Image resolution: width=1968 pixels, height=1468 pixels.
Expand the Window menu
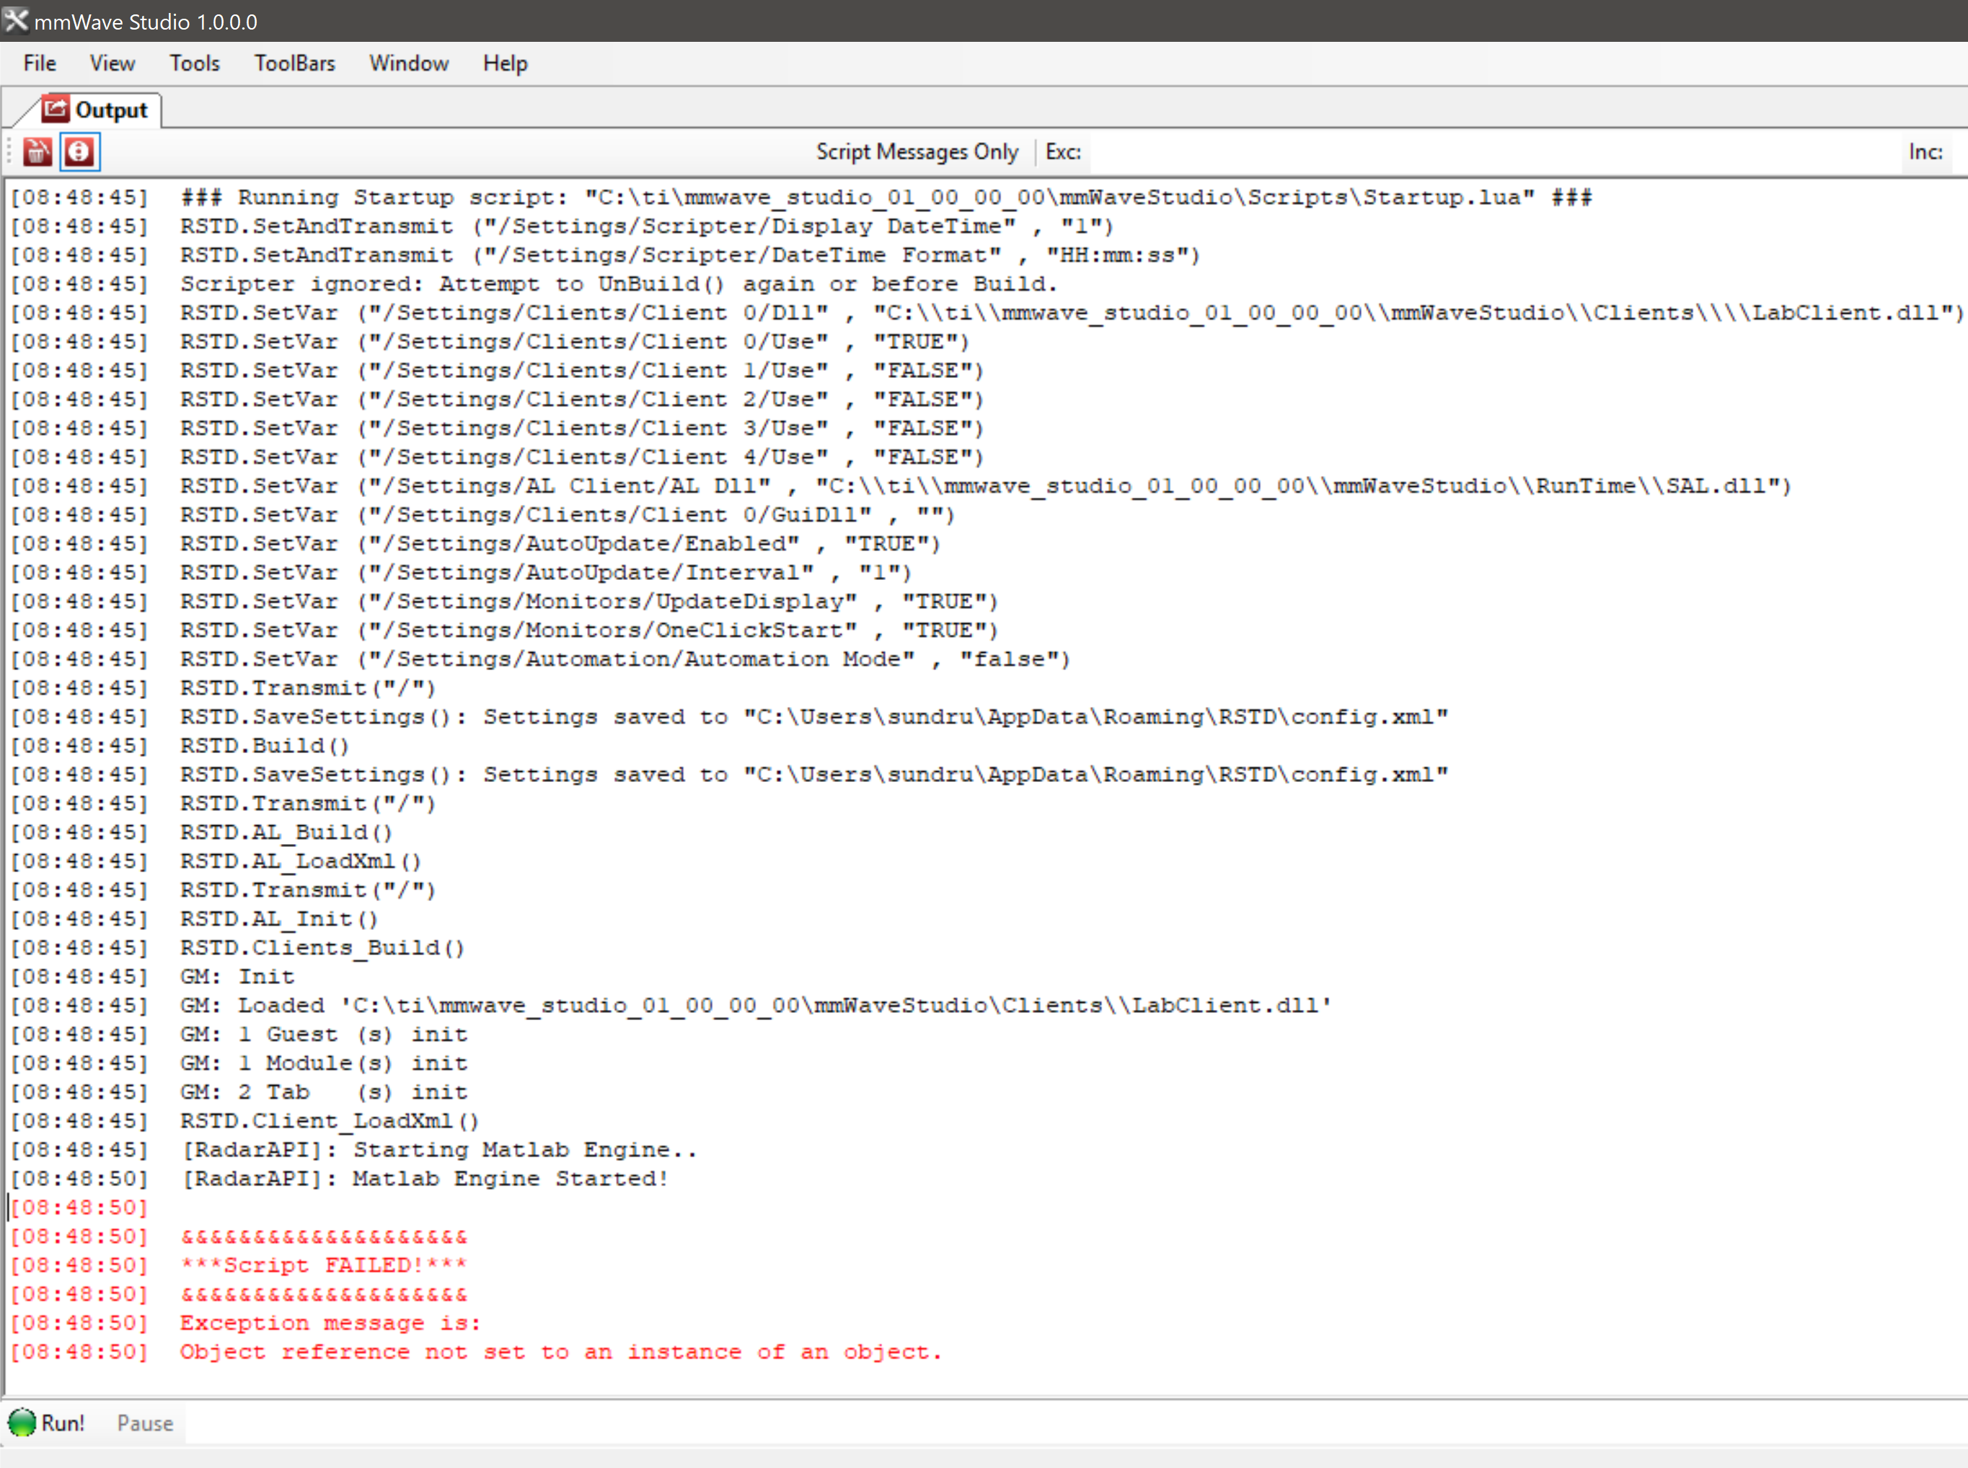[408, 63]
